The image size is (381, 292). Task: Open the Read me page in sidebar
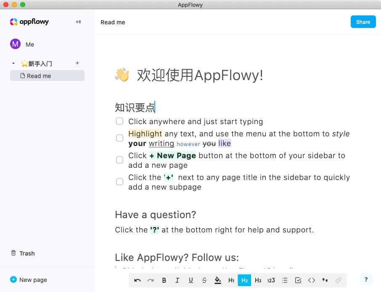pyautogui.click(x=48, y=76)
